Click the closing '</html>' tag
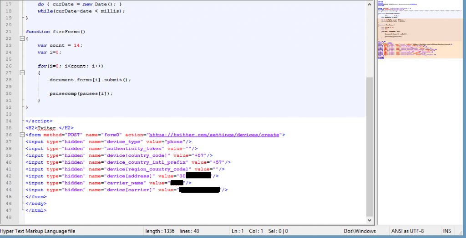The image size is (466, 238). pos(36,210)
